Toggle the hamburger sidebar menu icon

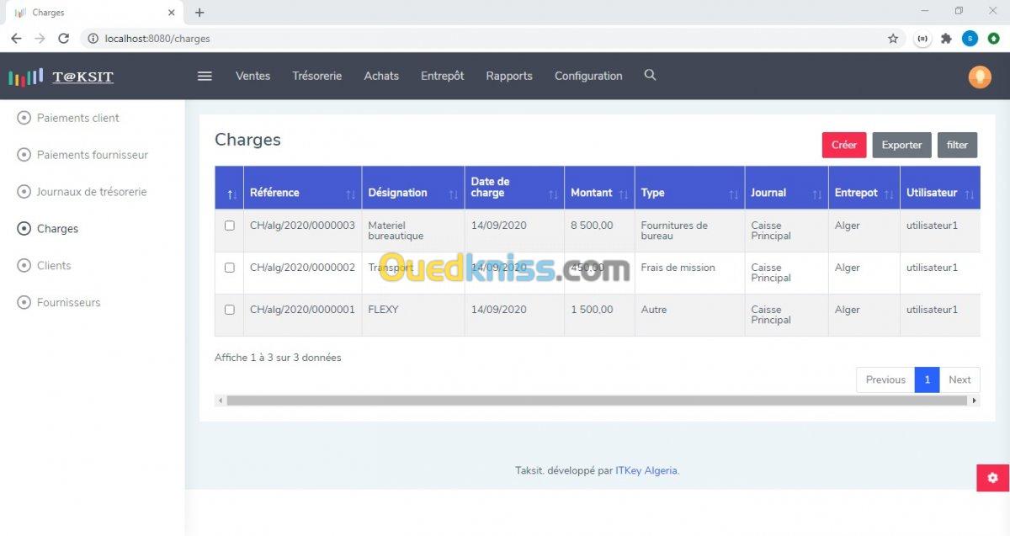click(205, 76)
